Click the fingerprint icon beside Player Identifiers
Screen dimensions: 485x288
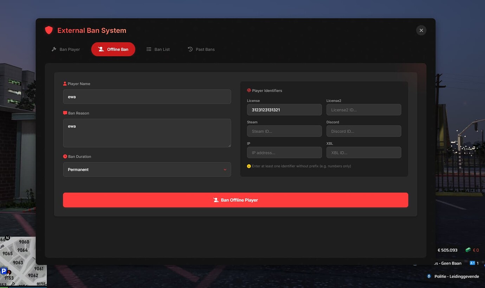[x=248, y=90]
